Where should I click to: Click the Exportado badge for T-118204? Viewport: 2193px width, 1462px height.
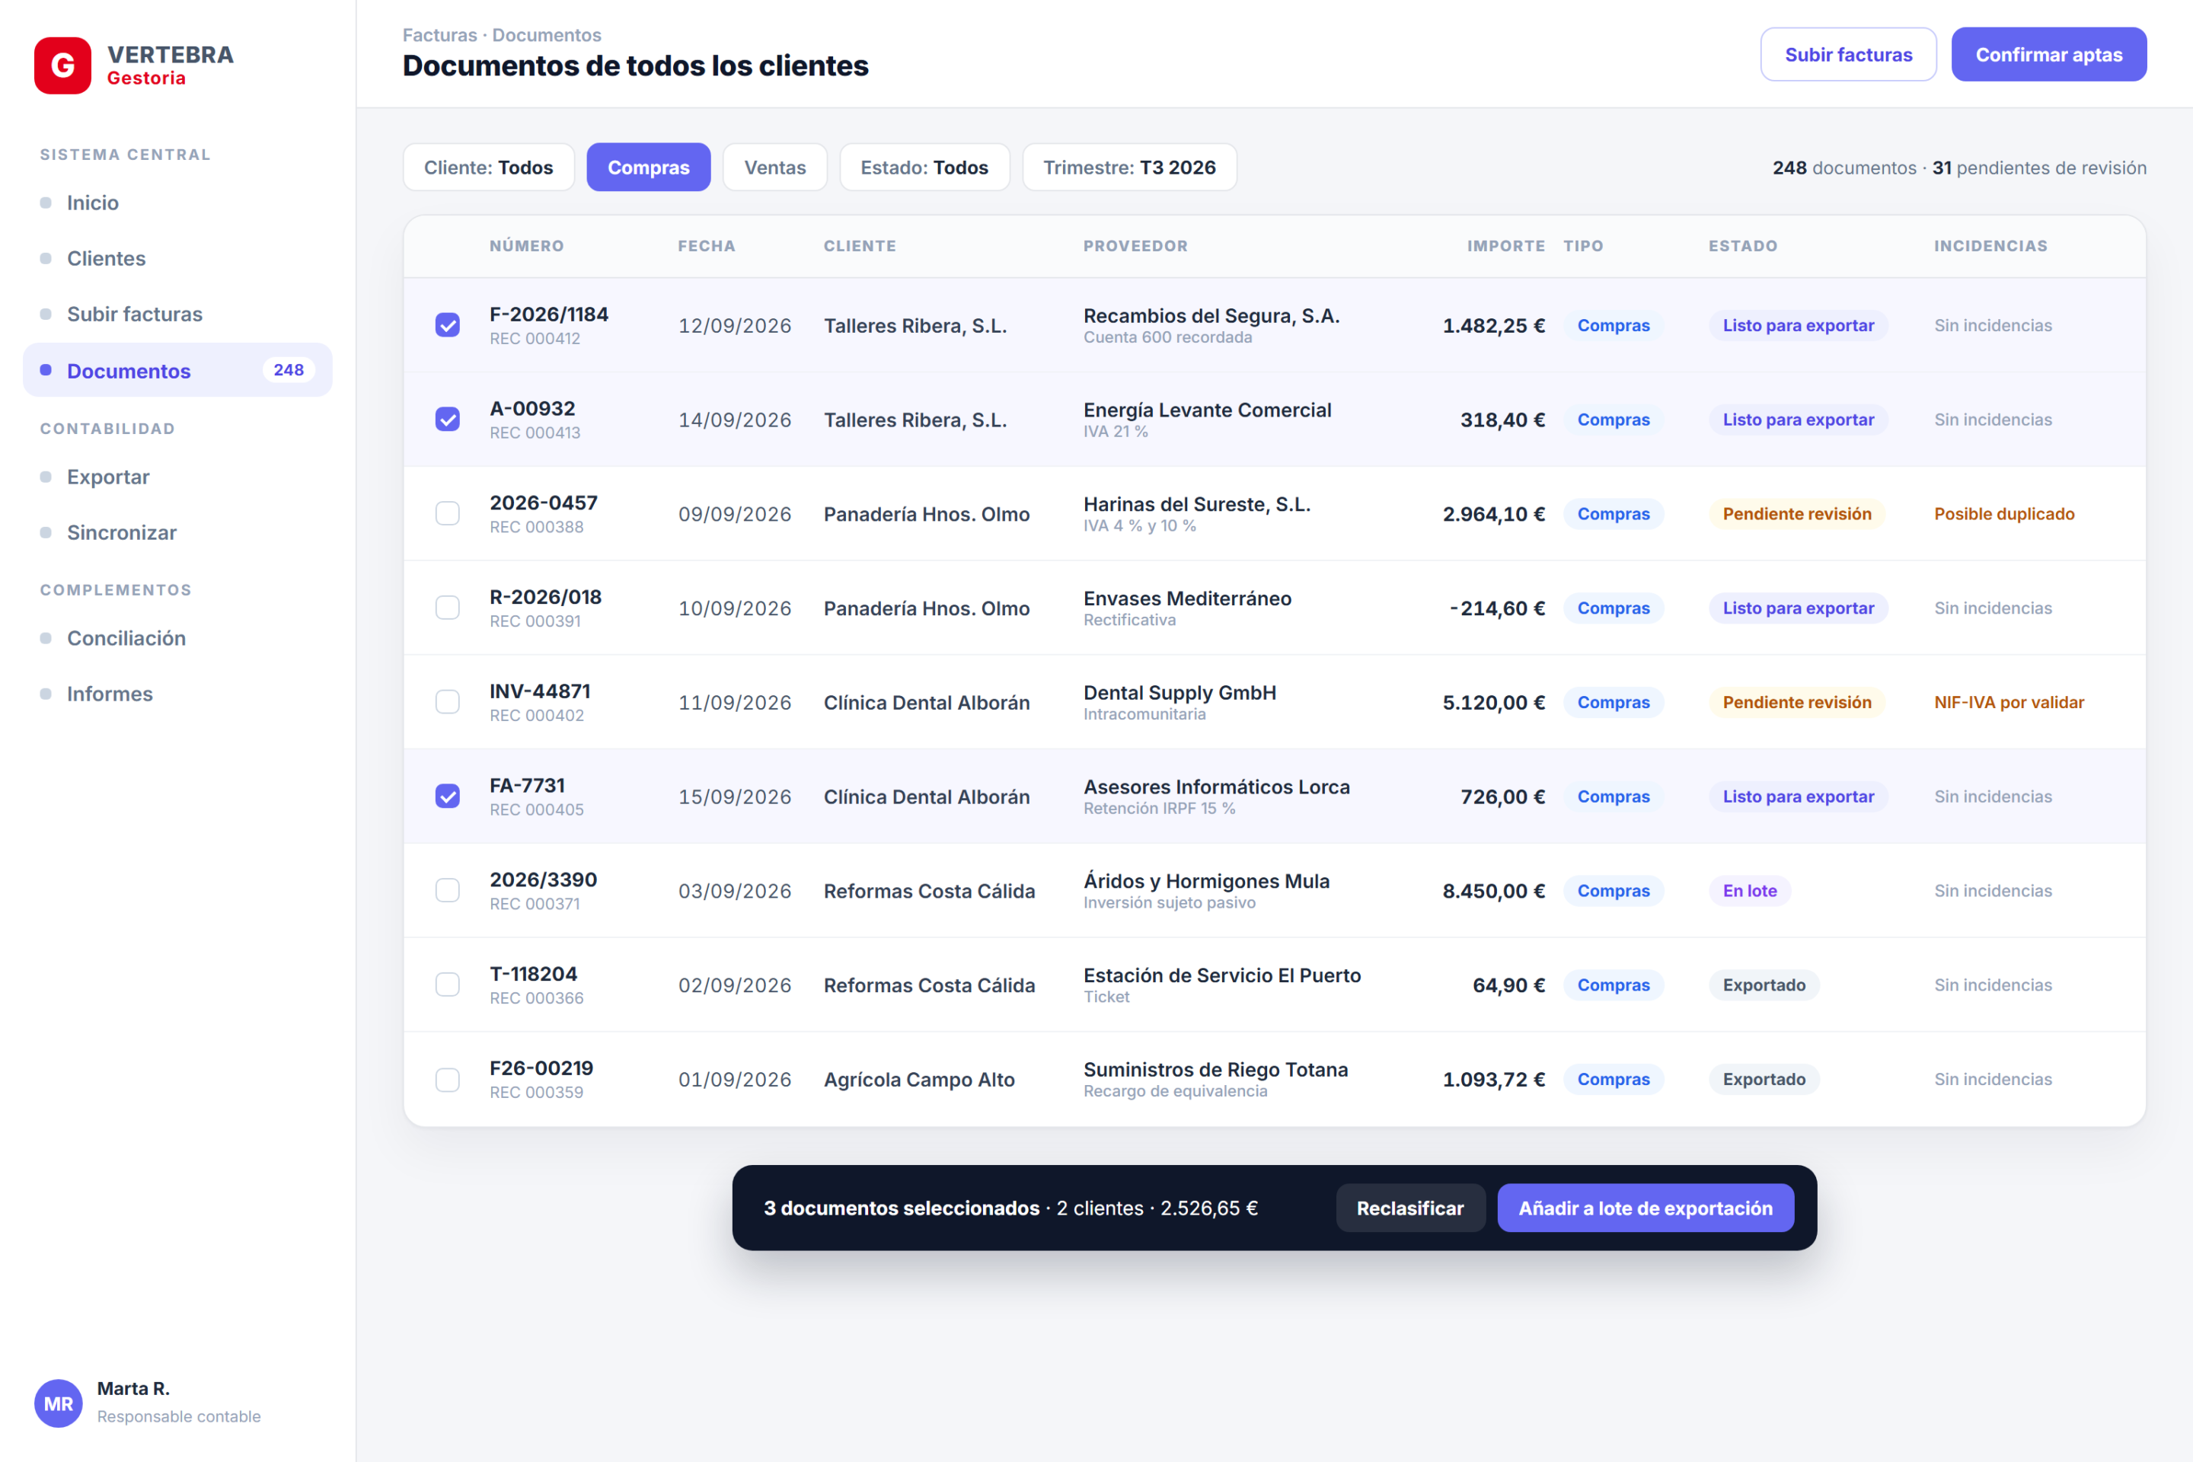(1764, 985)
